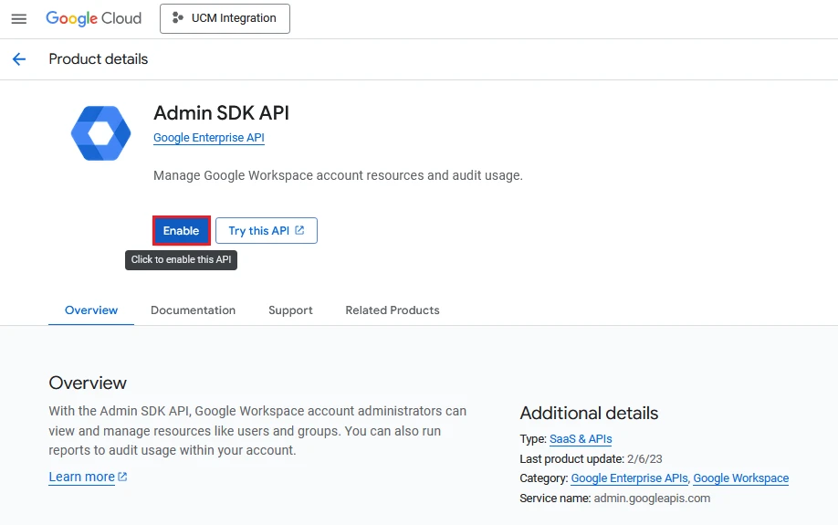Viewport: 838px width, 525px height.
Task: Click the Try this API button
Action: pos(267,230)
